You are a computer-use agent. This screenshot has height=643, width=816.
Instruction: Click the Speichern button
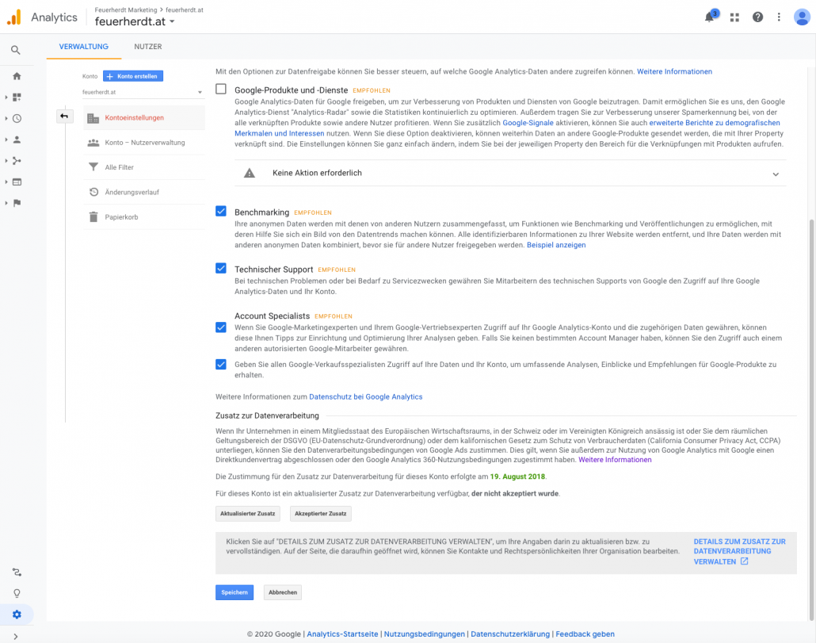pyautogui.click(x=235, y=592)
